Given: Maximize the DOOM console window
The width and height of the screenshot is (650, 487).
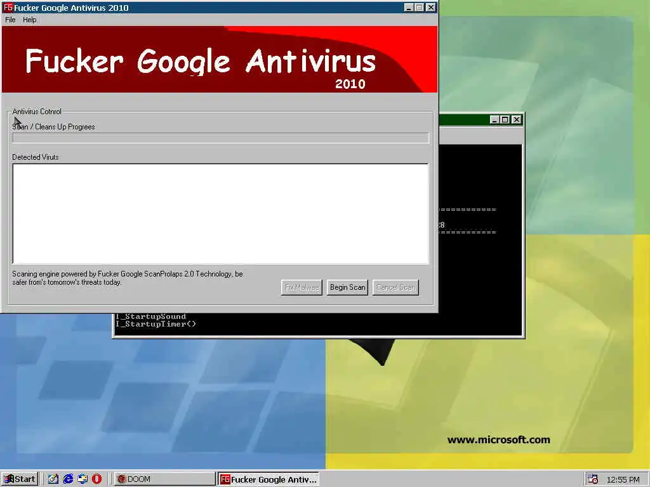Looking at the screenshot, I should point(505,120).
